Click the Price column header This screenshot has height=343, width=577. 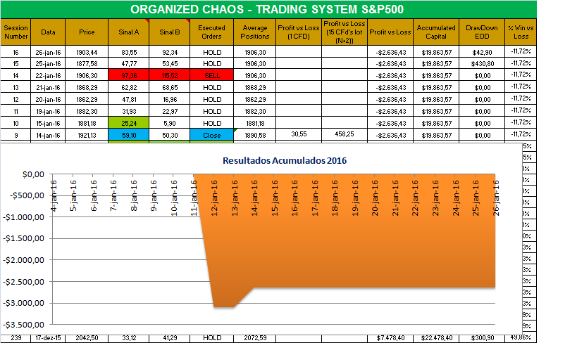[87, 32]
